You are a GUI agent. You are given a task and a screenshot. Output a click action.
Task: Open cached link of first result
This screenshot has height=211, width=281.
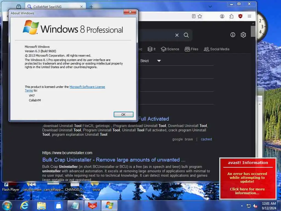(206, 139)
